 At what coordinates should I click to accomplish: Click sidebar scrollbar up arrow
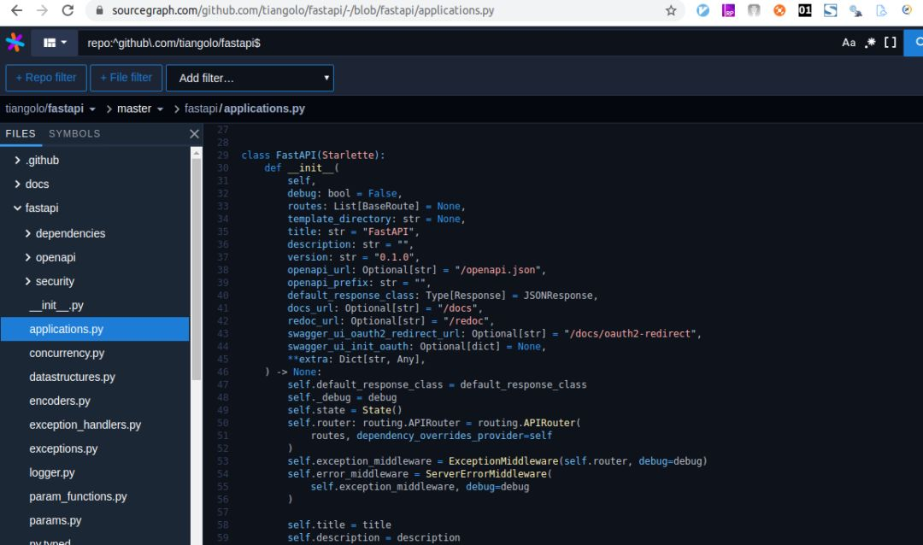[x=196, y=153]
